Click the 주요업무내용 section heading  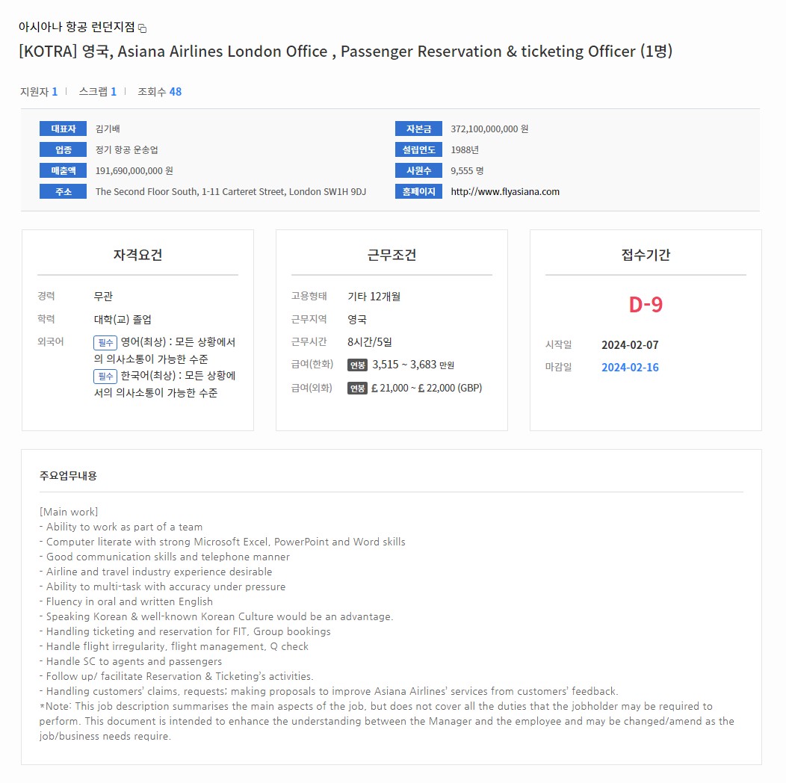tap(68, 476)
